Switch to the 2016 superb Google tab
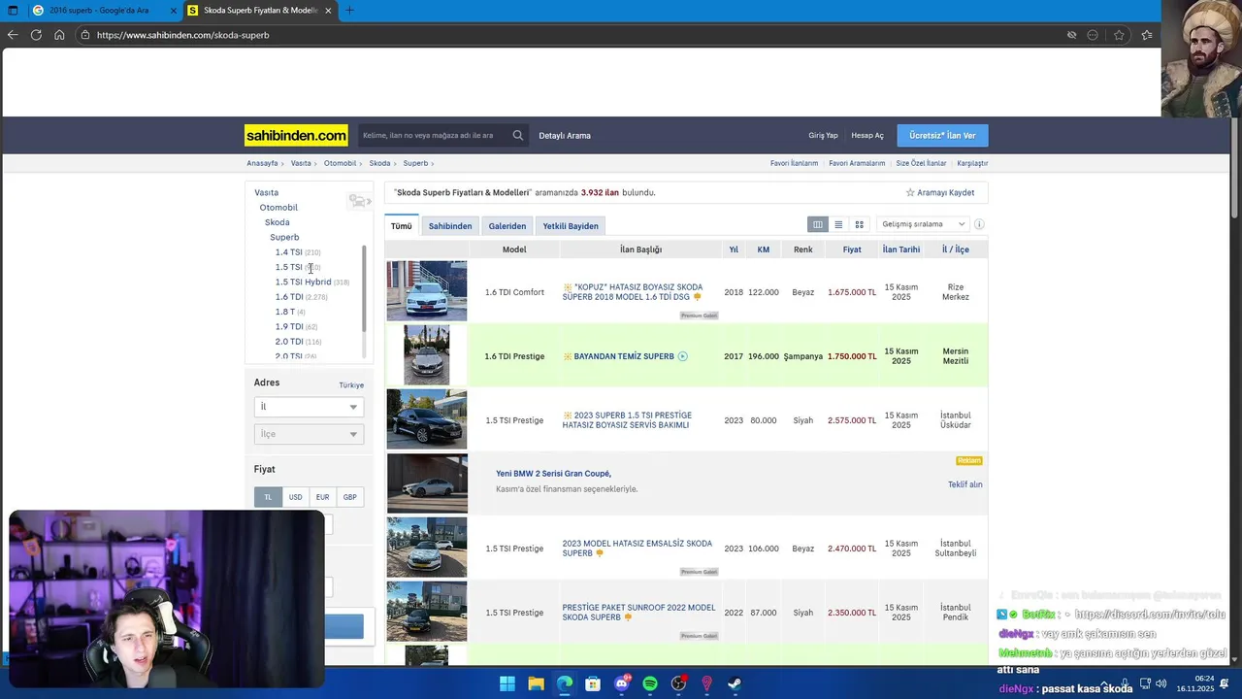The width and height of the screenshot is (1242, 699). pyautogui.click(x=99, y=10)
